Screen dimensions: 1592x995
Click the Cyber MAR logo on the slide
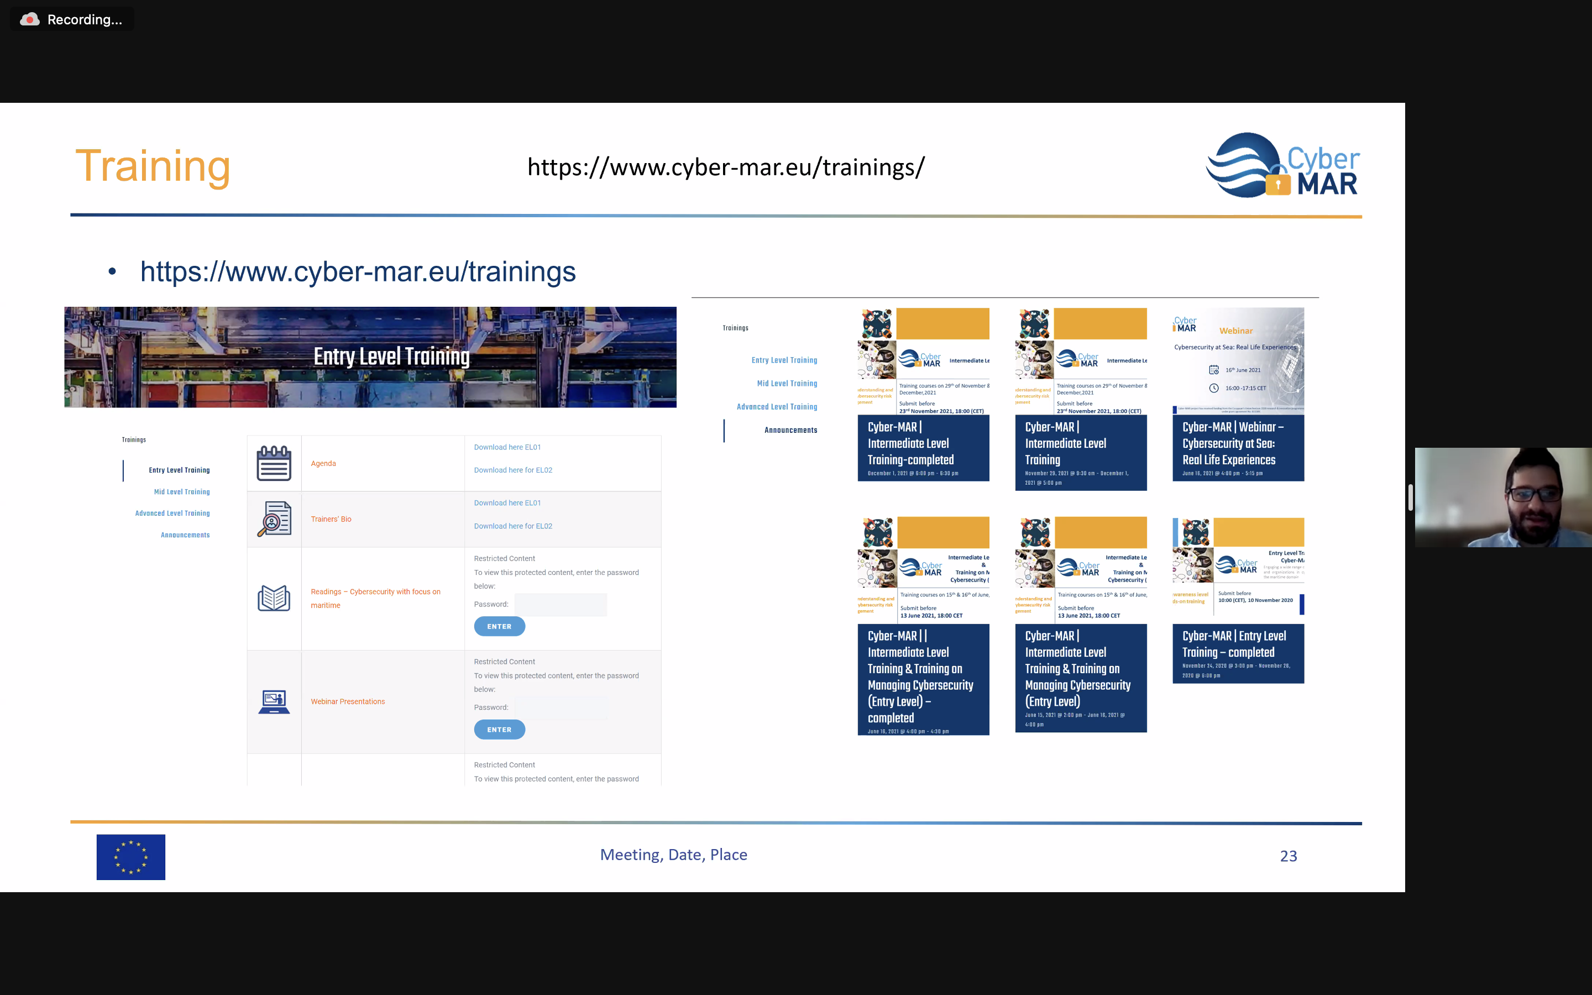pyautogui.click(x=1282, y=165)
